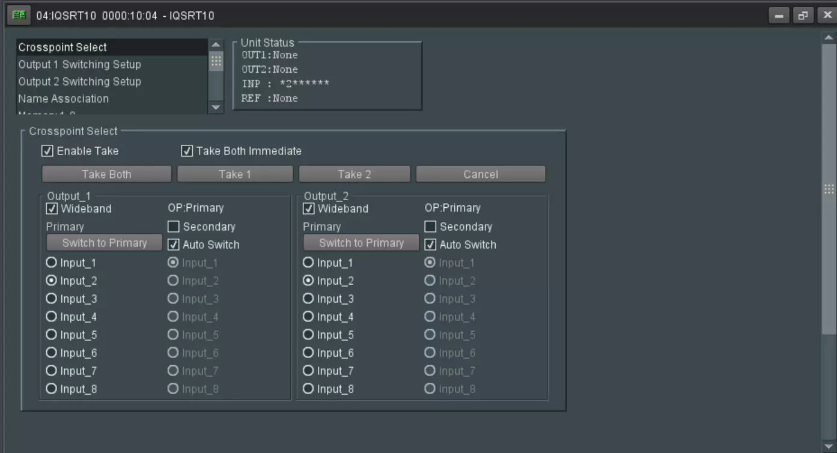837x453 pixels.
Task: Select primary Input_8 for Output_2
Action: (308, 389)
